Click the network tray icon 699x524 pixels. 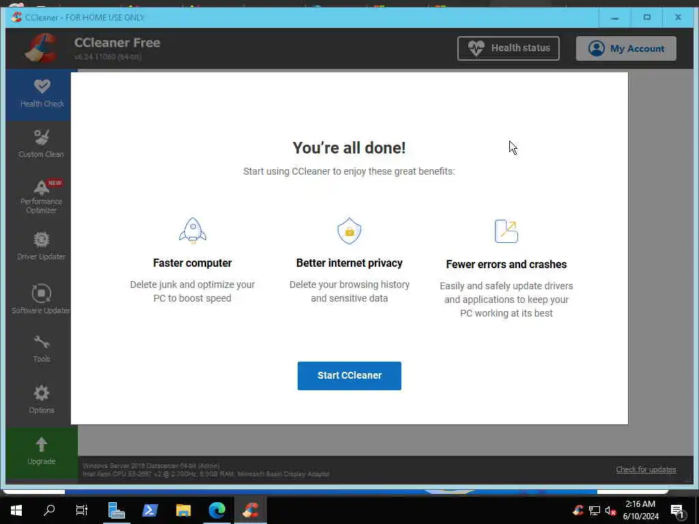coord(595,510)
